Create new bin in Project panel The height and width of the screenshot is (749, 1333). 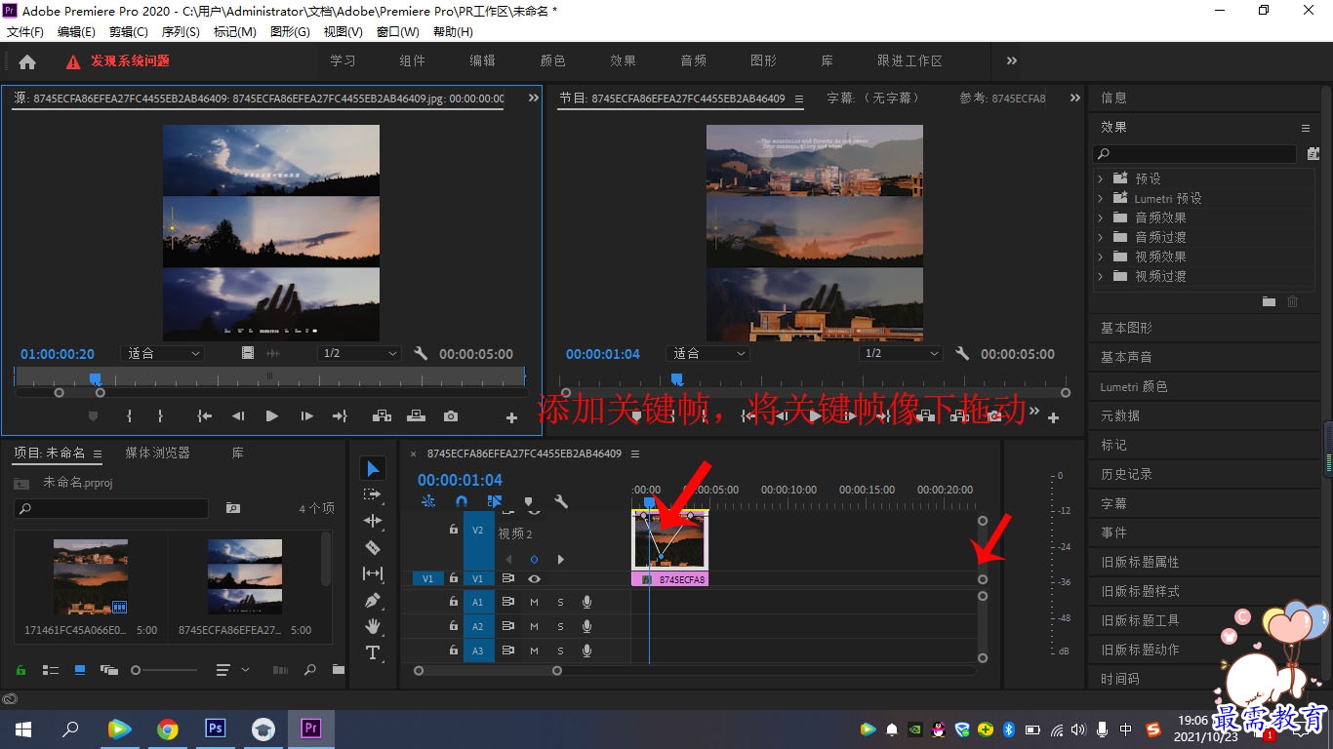[338, 670]
